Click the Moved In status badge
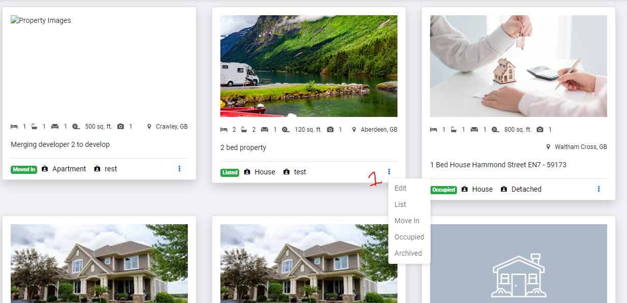This screenshot has height=303, width=627. point(24,169)
